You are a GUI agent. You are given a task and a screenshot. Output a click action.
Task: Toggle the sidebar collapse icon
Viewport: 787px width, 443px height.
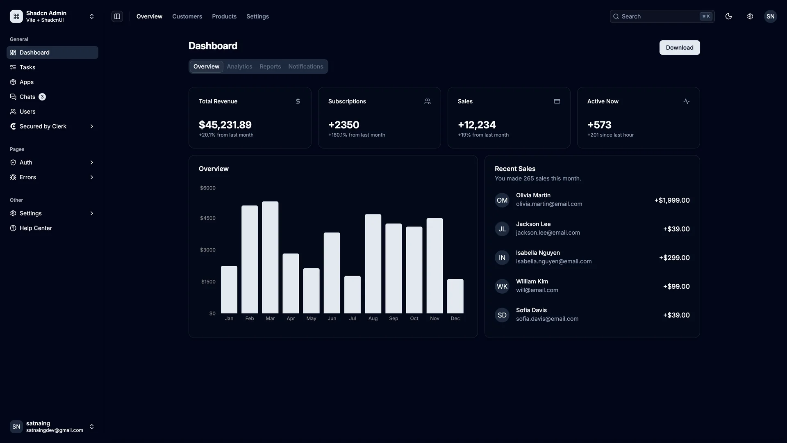click(117, 16)
